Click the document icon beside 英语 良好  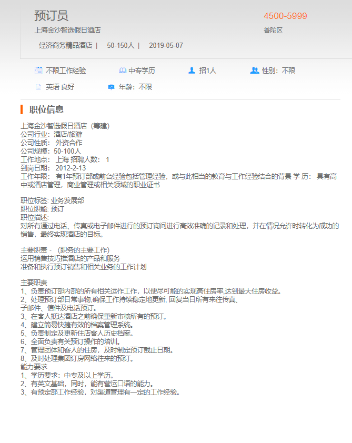coord(38,87)
